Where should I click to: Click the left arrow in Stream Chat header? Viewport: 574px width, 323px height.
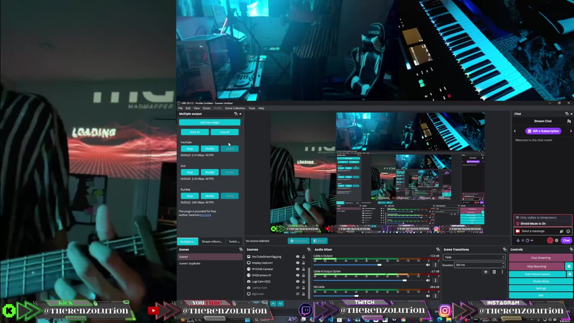pos(515,131)
